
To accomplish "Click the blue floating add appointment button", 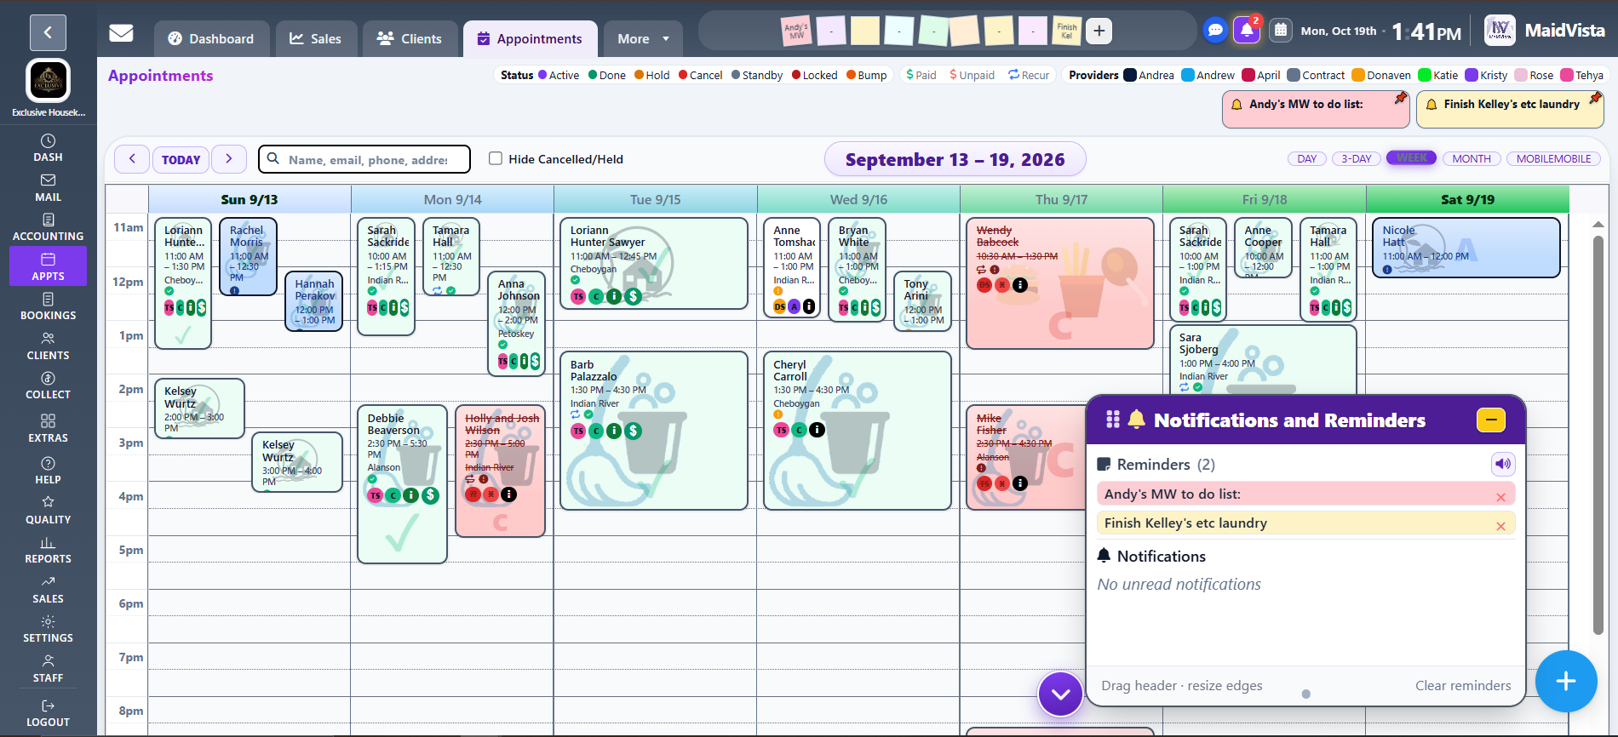I will [1566, 681].
